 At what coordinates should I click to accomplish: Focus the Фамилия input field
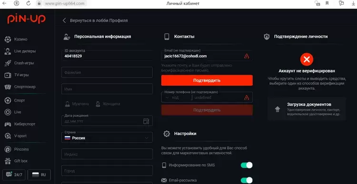click(107, 72)
